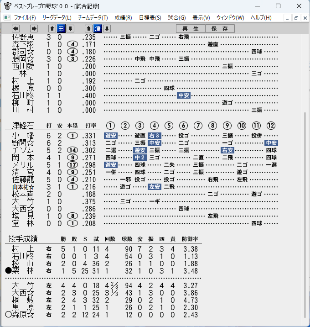Click the 保存 save button
The image size is (310, 327).
point(220,29)
